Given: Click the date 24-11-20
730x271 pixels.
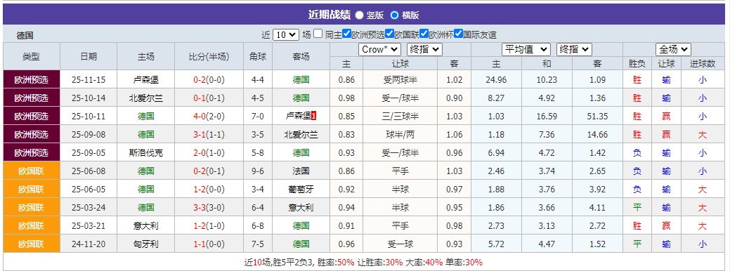Looking at the screenshot, I should [89, 244].
